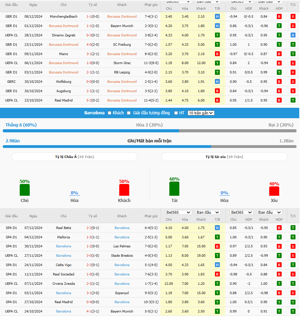Click the 19.00 odds in the Stade Brestois row

[x=201, y=256]
